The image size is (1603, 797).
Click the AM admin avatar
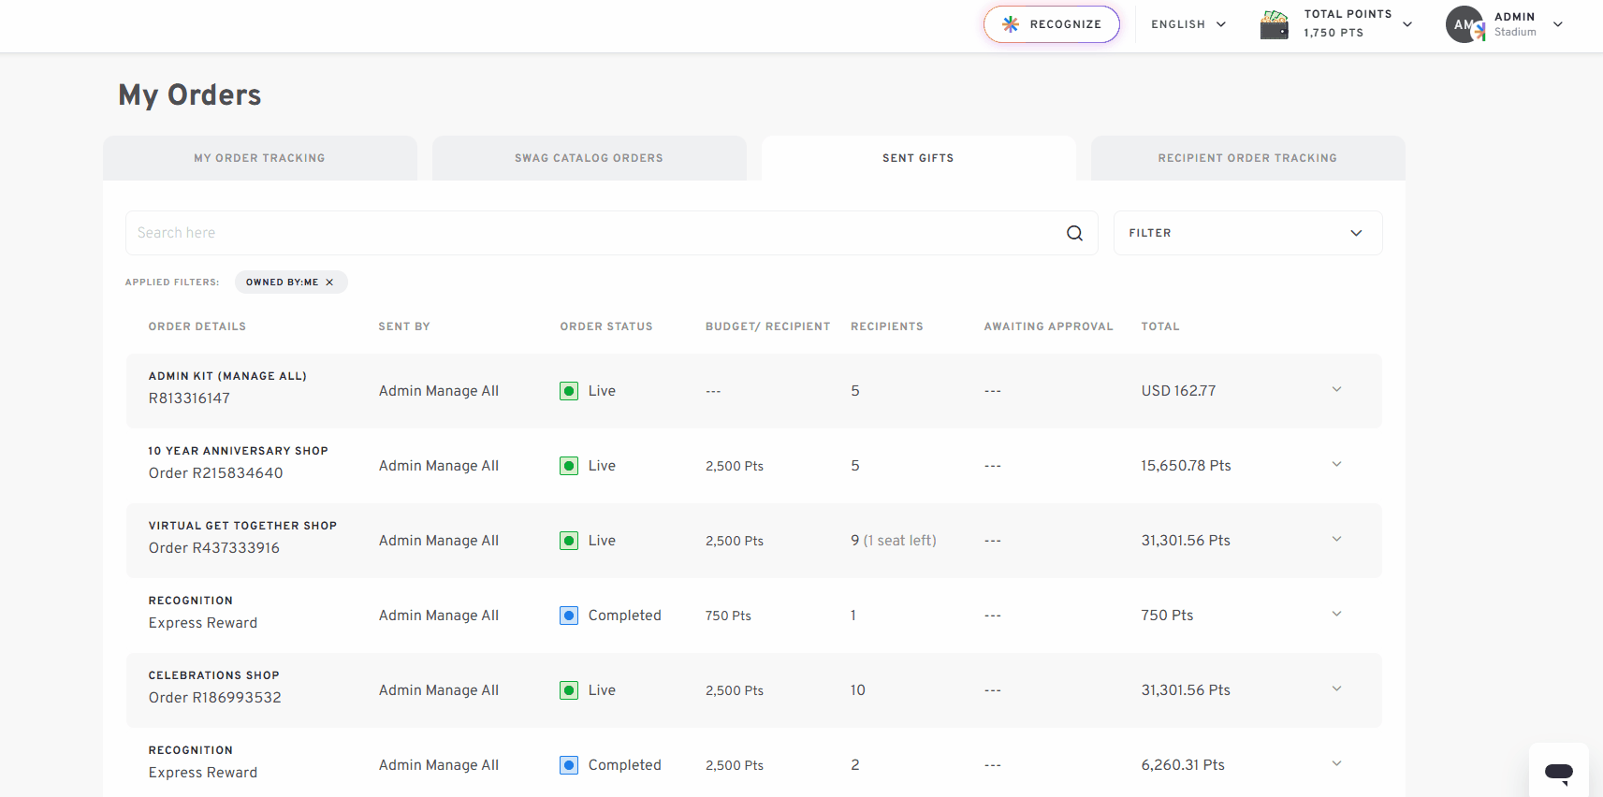point(1465,24)
